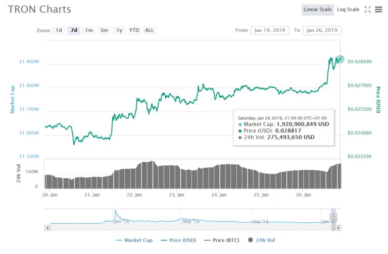This screenshot has width=388, height=254.
Task: Click the fullscreen expand icon
Action: (368, 10)
